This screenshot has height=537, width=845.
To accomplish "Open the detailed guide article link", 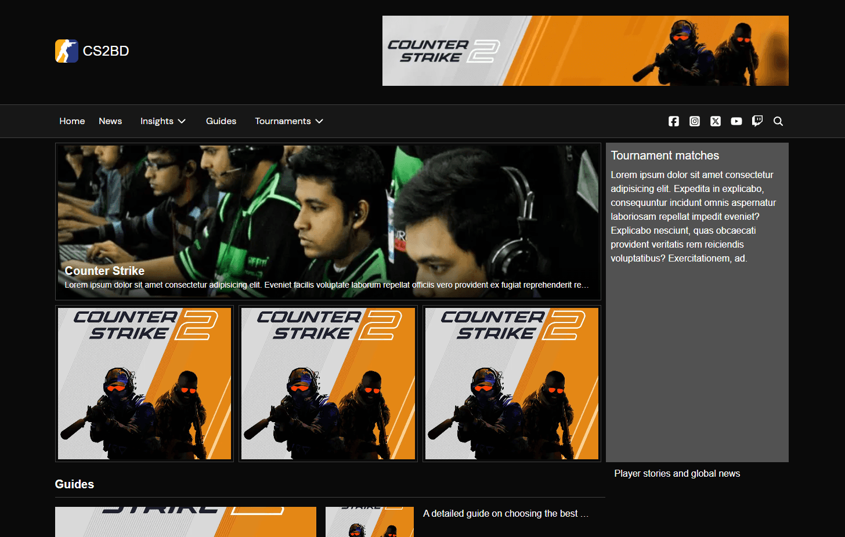I will (505, 514).
